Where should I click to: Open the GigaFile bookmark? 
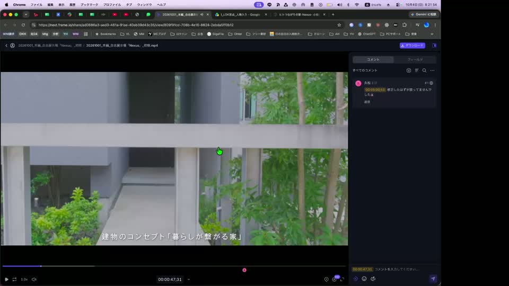point(216,34)
